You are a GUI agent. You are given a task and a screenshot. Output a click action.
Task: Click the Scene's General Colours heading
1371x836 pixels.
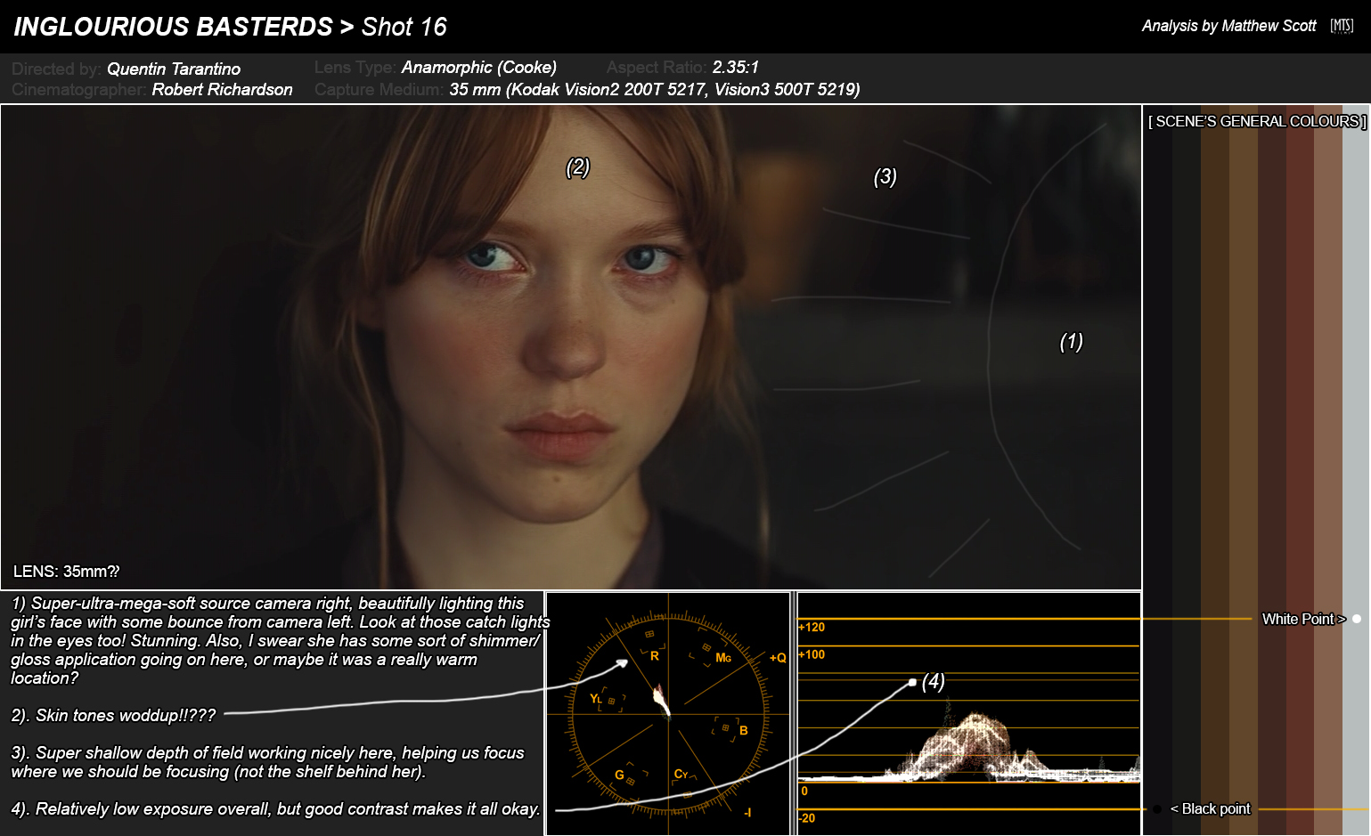coord(1257,121)
